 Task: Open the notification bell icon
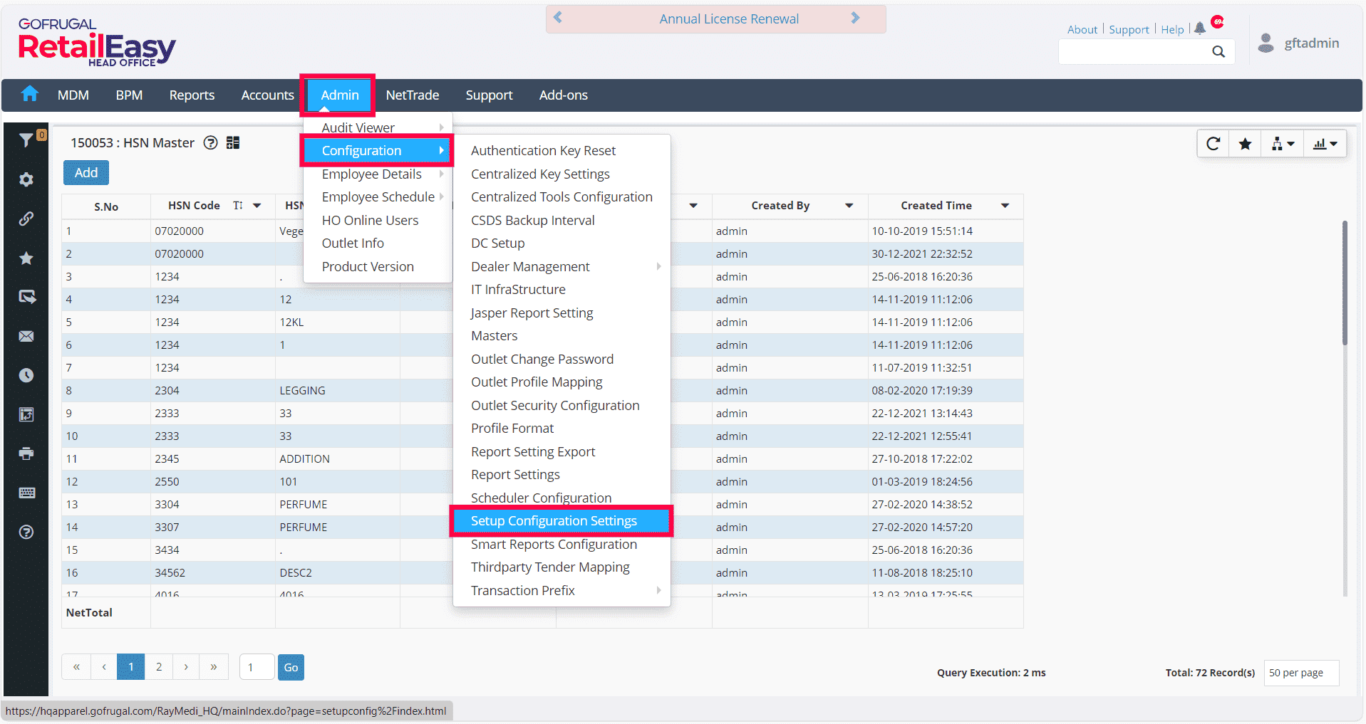(1200, 28)
